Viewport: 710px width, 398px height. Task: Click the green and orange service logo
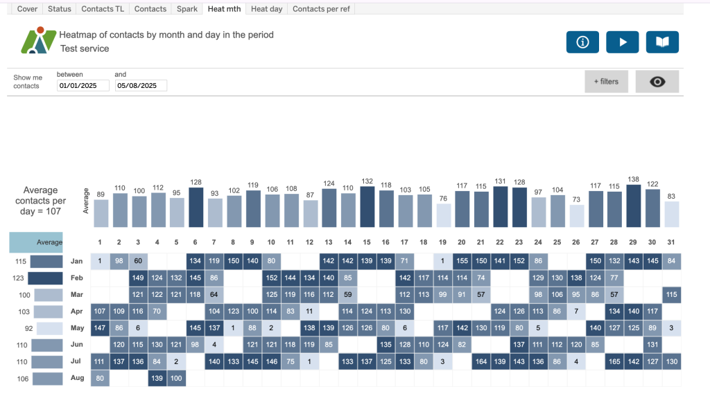point(38,41)
